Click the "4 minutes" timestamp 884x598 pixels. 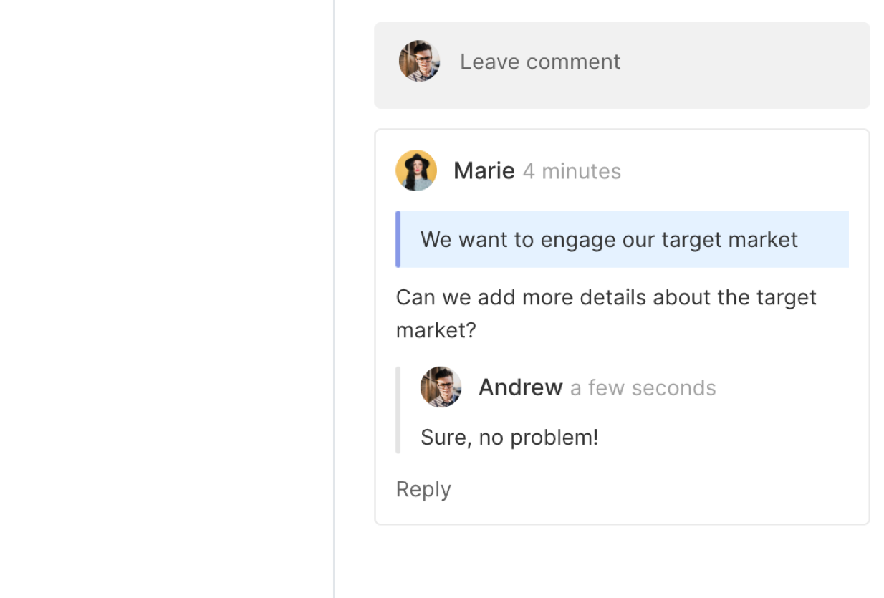(572, 172)
